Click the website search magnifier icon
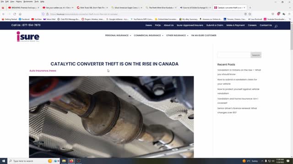 276,26
